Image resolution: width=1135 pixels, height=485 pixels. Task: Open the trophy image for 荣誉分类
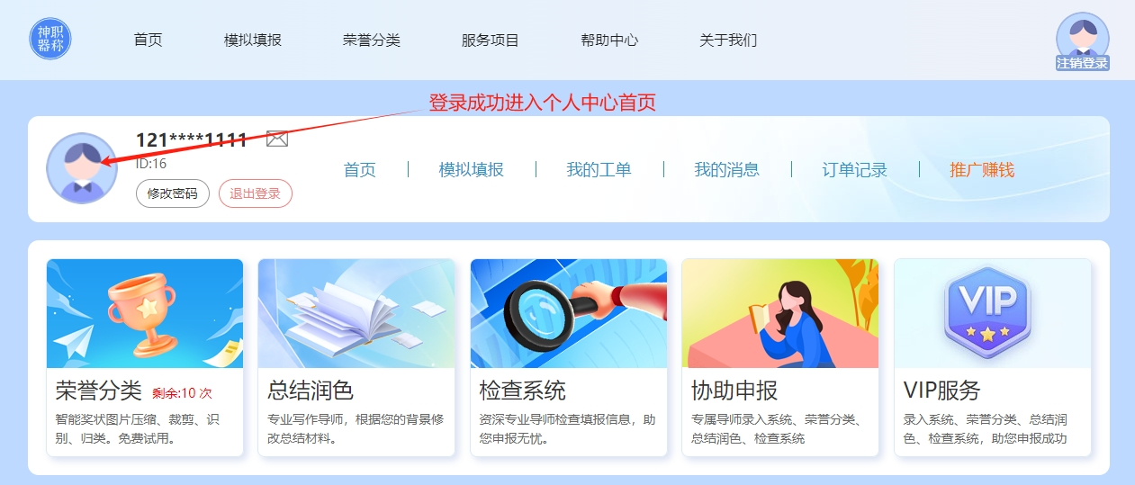145,313
